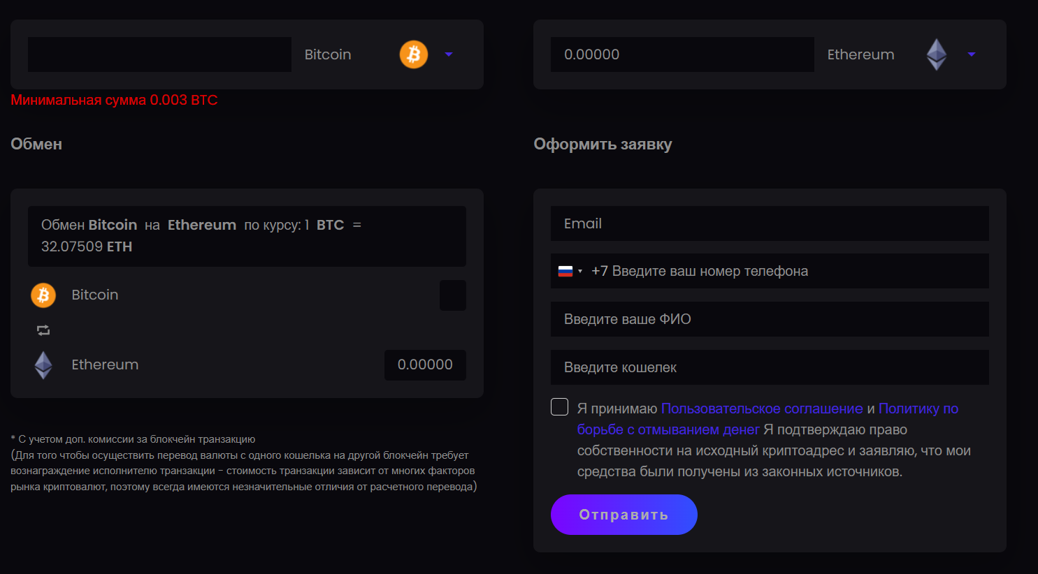This screenshot has height=574, width=1038.
Task: Click the swap arrows icon between the currencies
Action: (43, 330)
